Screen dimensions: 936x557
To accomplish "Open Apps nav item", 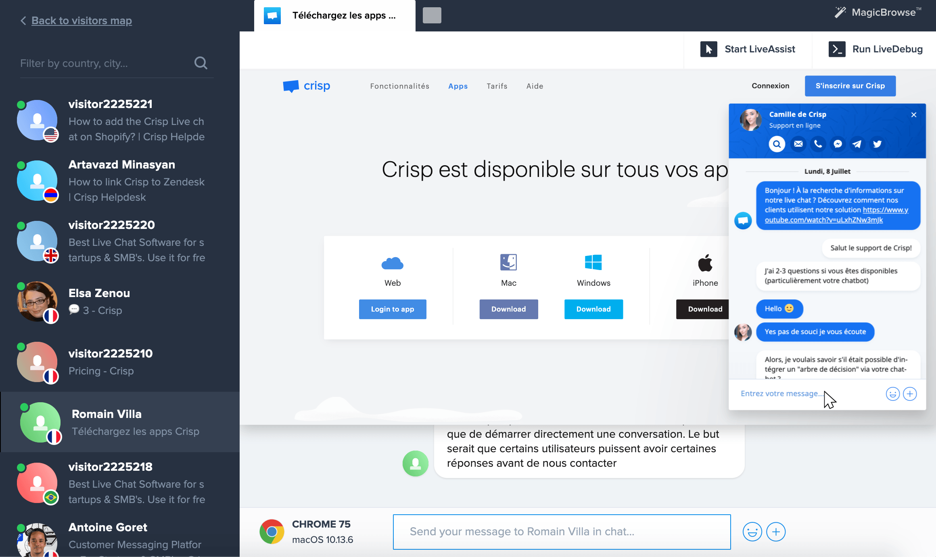I will (x=458, y=86).
